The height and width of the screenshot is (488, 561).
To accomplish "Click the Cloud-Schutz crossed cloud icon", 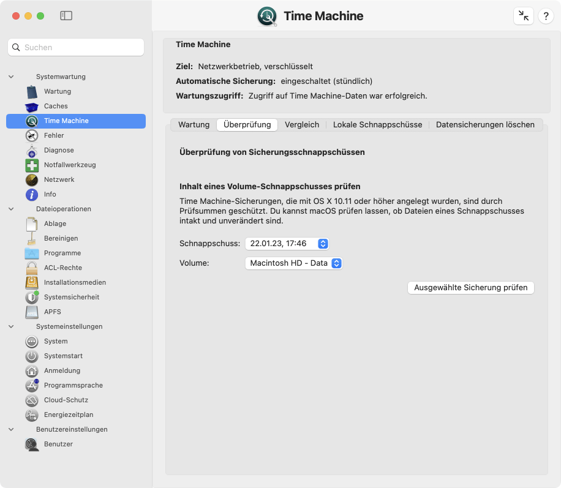I will (x=32, y=400).
